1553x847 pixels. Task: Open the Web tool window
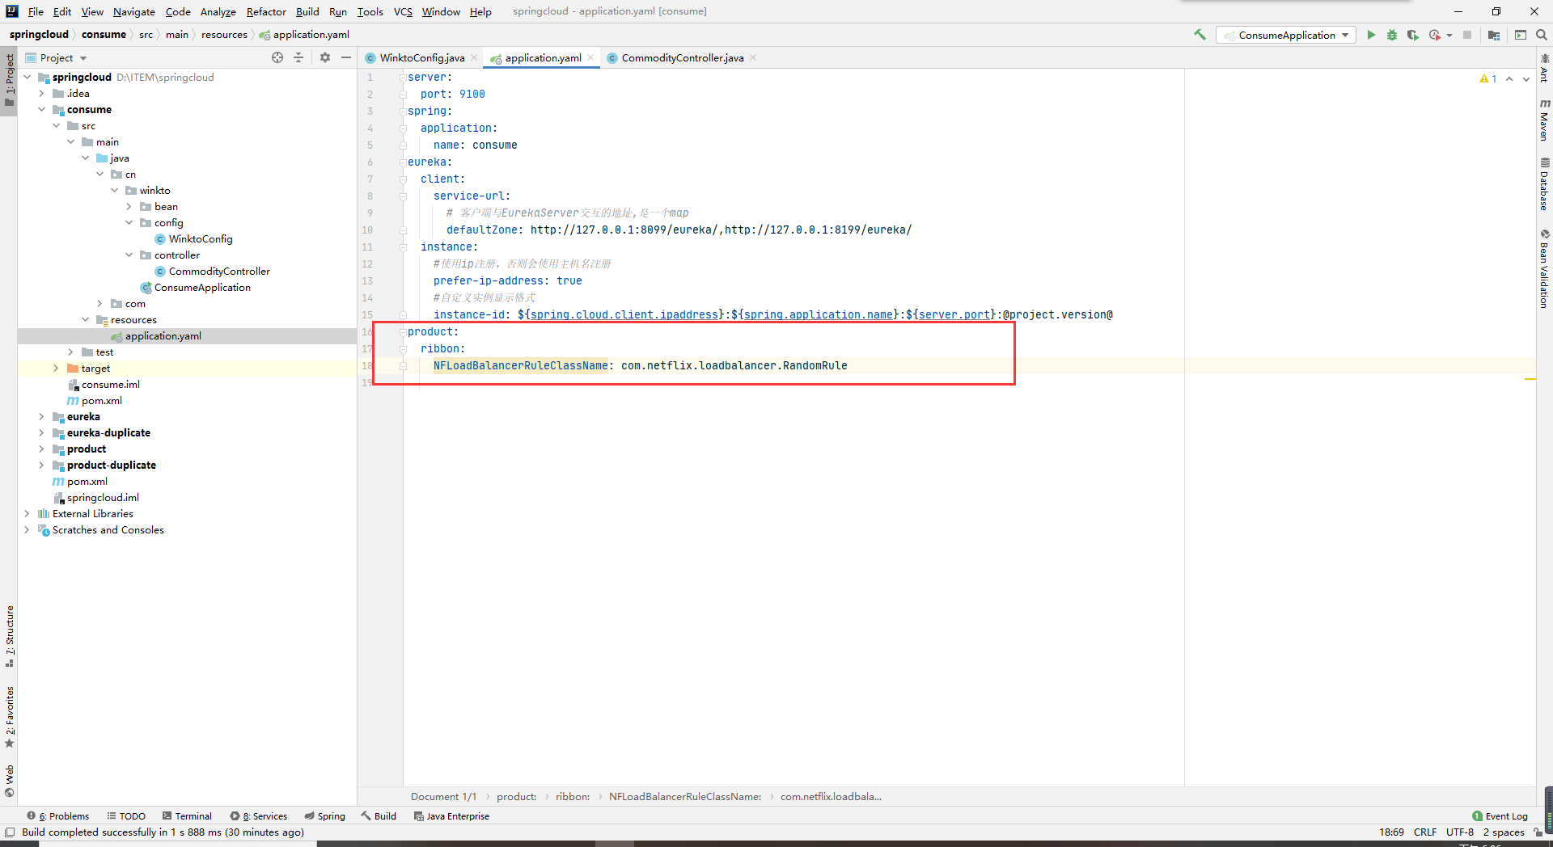9,781
